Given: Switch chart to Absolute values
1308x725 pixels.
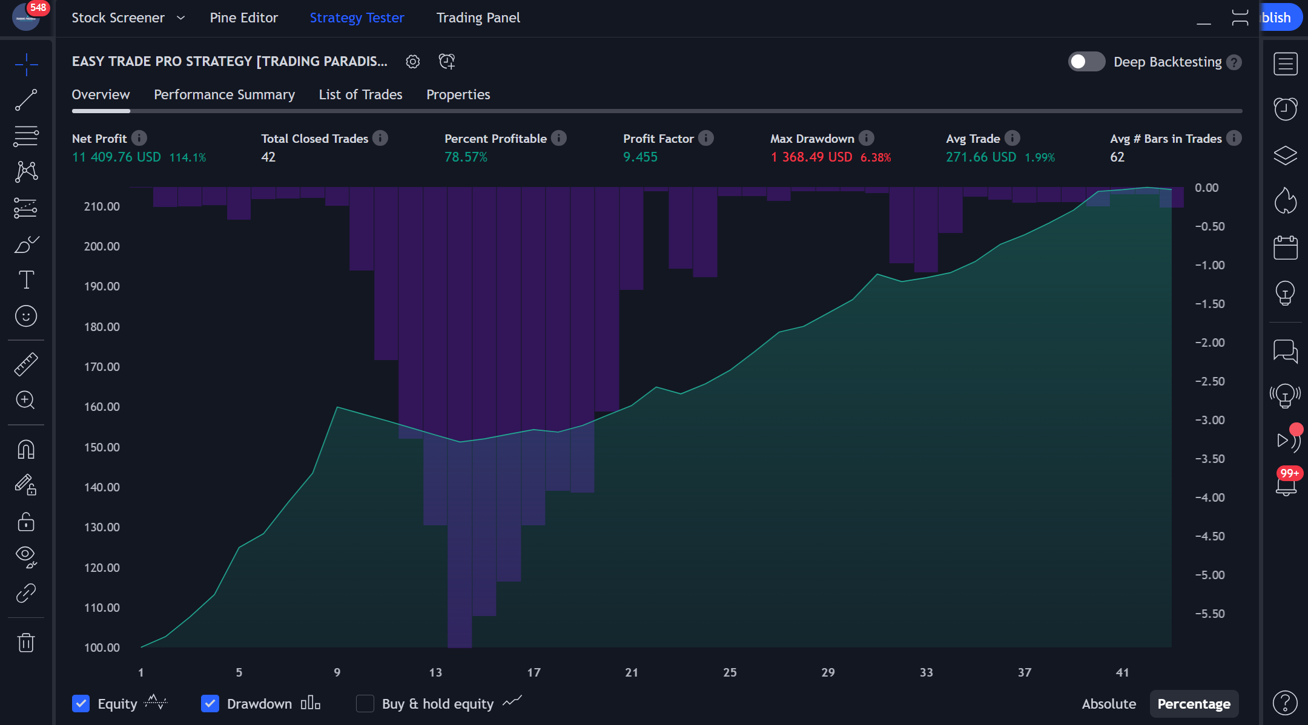Looking at the screenshot, I should click(1109, 704).
